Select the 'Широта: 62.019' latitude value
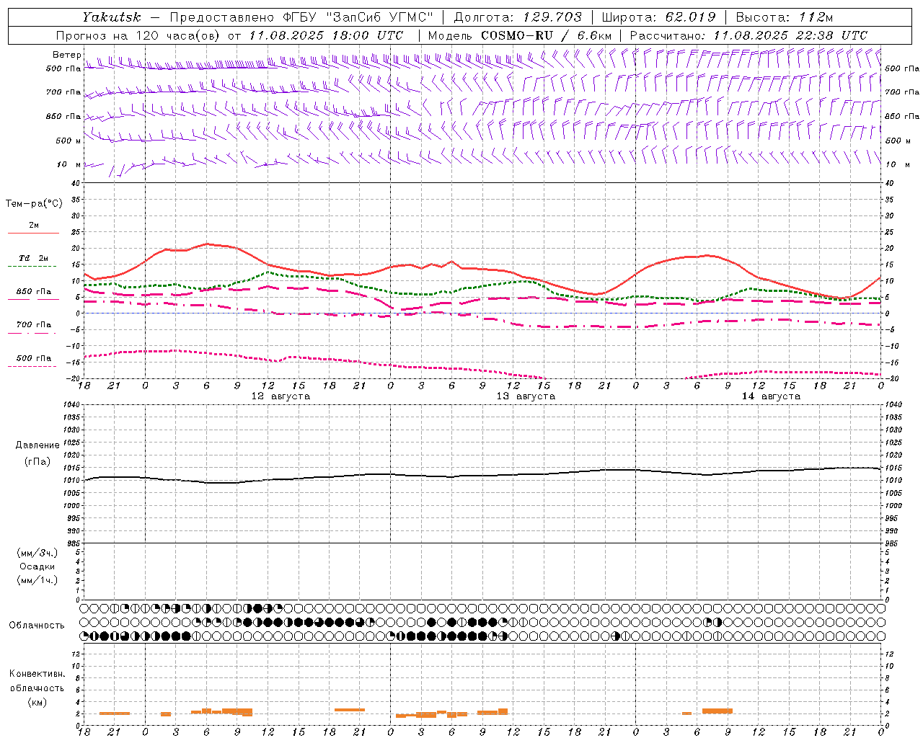 pos(658,17)
